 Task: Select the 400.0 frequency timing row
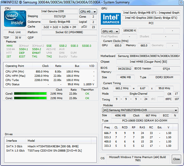(x=140, y=141)
